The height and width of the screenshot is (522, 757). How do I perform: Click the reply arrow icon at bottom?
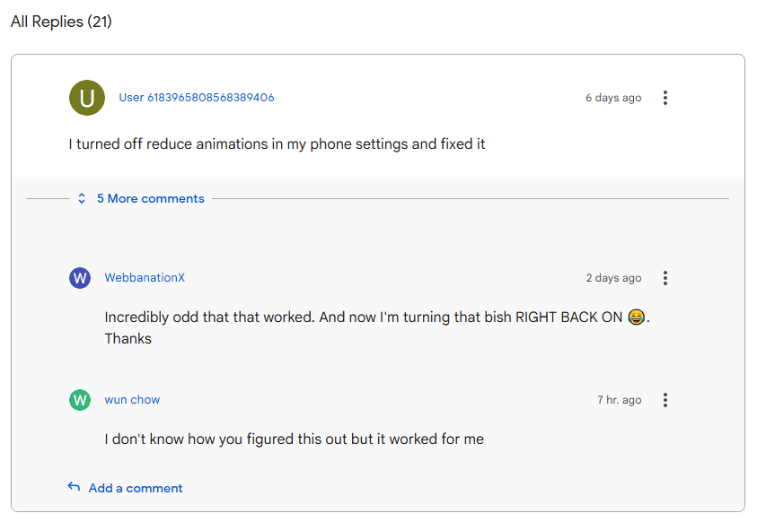click(x=74, y=487)
